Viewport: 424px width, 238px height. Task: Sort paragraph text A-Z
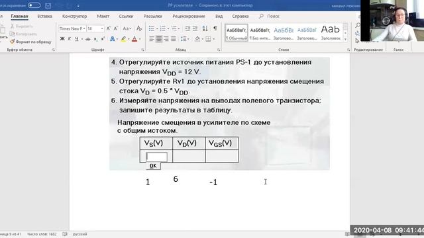click(x=205, y=28)
